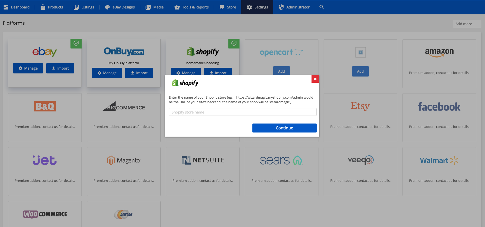Open the Media menu
This screenshot has width=485, height=227.
click(x=154, y=7)
